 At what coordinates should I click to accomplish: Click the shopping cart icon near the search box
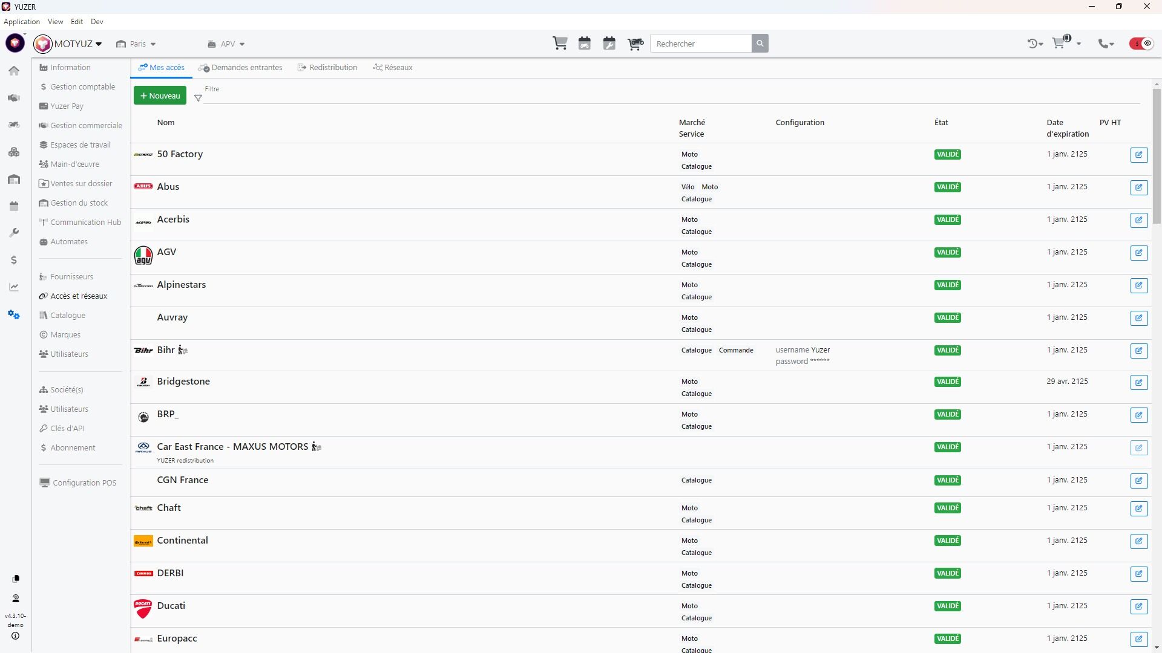(560, 44)
